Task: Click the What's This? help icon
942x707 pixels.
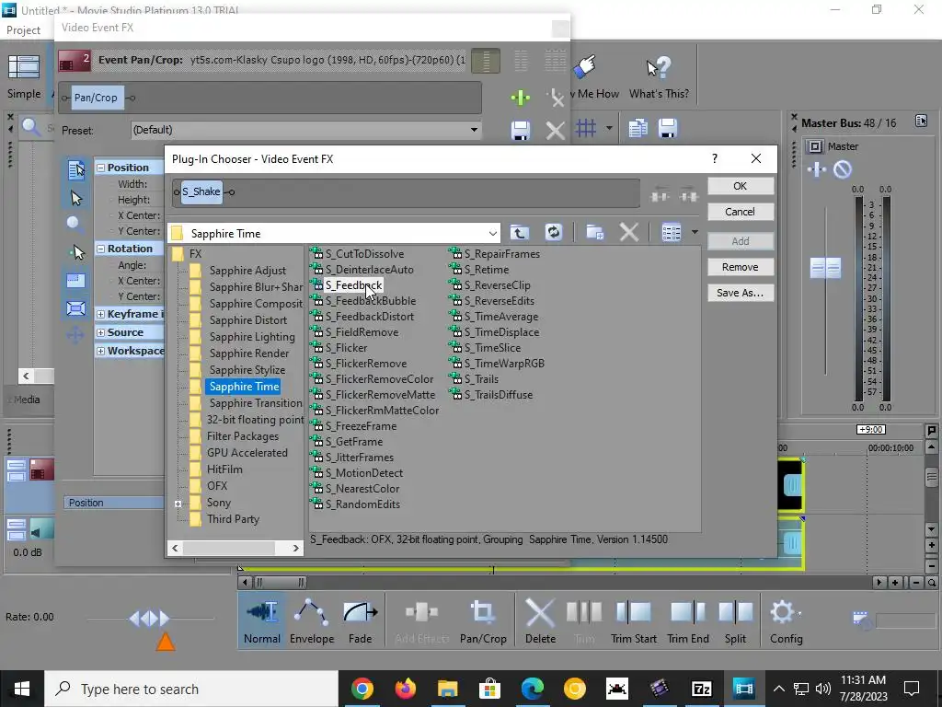Action: [659, 77]
